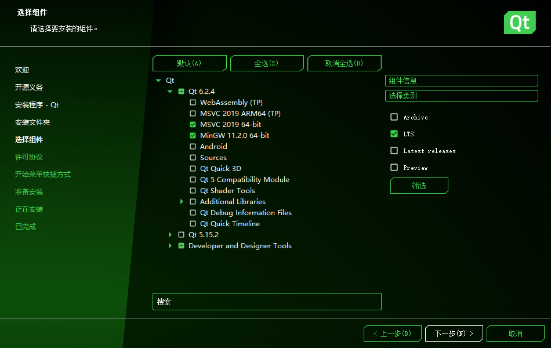Apply filters with 筛选 button

tap(419, 186)
